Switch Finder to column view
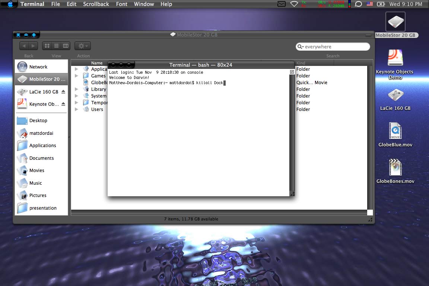 (x=66, y=46)
